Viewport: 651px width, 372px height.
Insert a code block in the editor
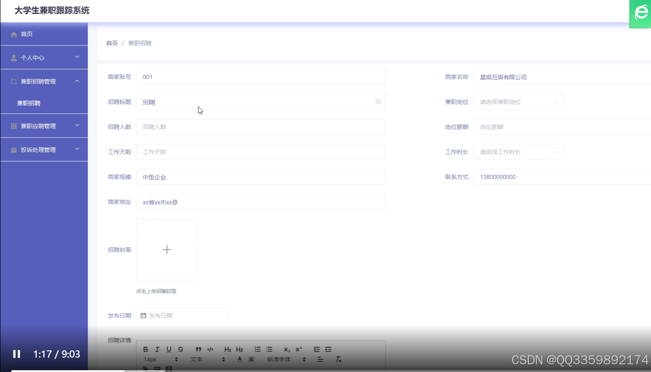[x=210, y=349]
